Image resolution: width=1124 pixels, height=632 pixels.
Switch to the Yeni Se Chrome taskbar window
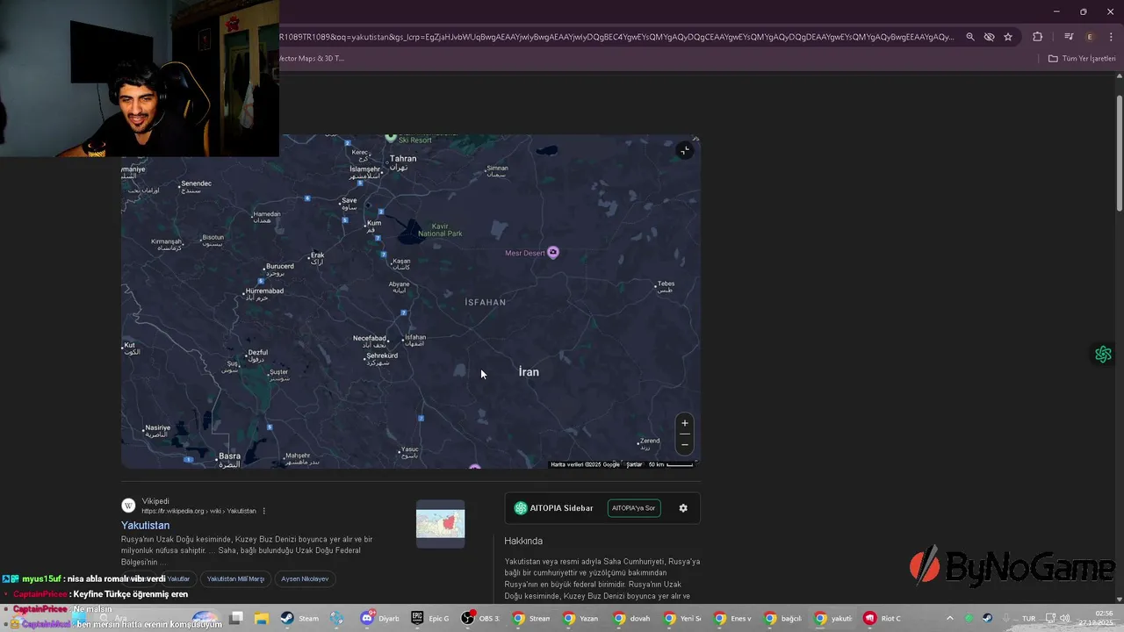click(682, 618)
